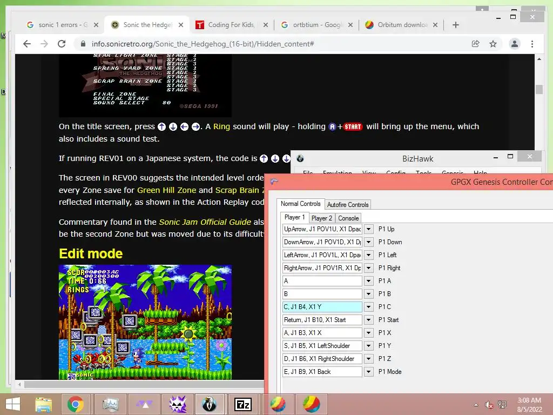Close the 'Orbitum download' tab
This screenshot has height=415, width=553.
tap(435, 25)
